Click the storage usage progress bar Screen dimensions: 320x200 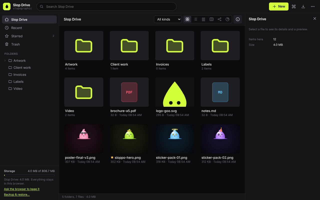[29, 175]
